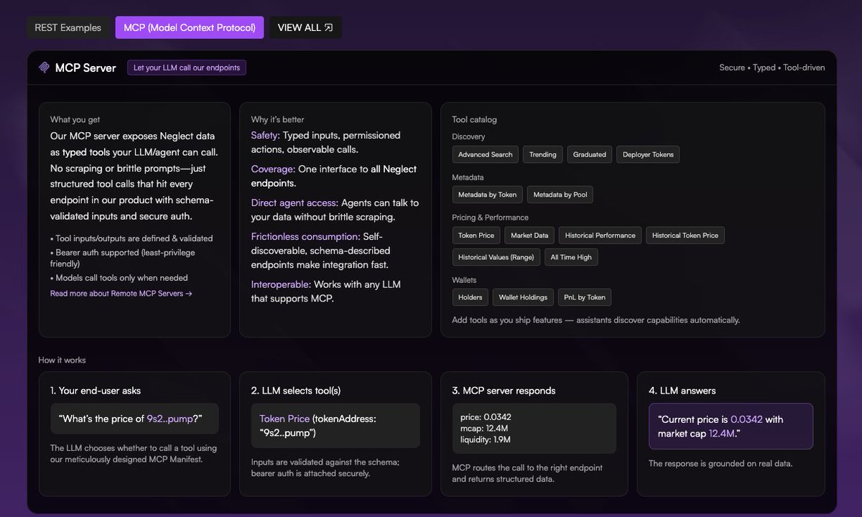This screenshot has width=862, height=517.
Task: Select the Market Data chip
Action: coord(529,236)
